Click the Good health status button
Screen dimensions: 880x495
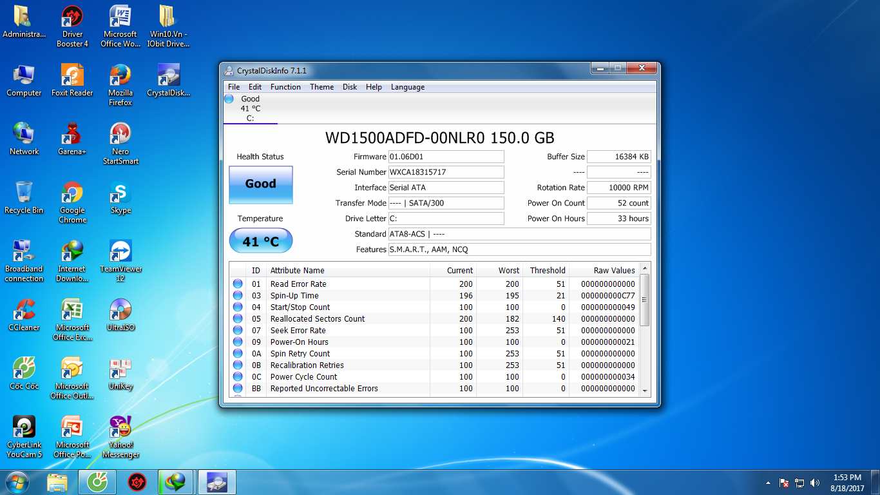[x=261, y=184]
